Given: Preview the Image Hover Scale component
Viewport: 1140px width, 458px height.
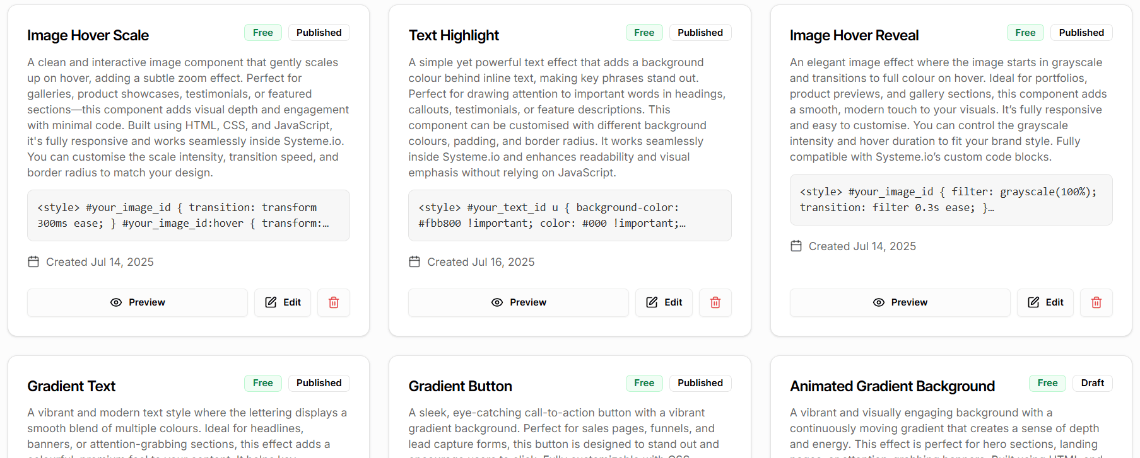Looking at the screenshot, I should click(138, 302).
